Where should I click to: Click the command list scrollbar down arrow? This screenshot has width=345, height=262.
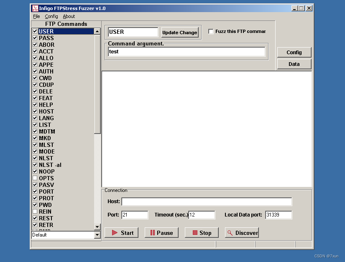tap(97, 227)
